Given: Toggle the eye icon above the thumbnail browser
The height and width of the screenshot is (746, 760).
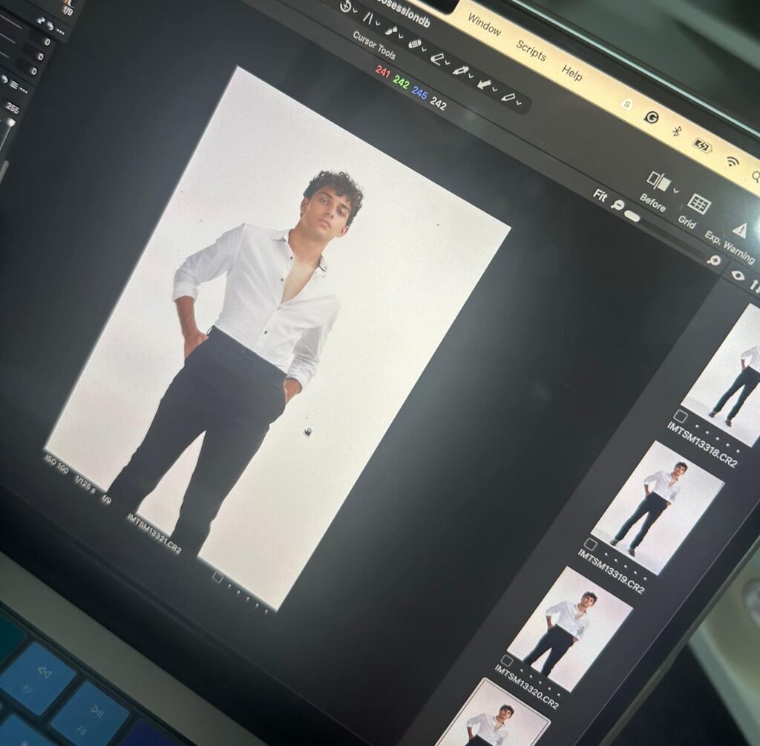Looking at the screenshot, I should (737, 276).
